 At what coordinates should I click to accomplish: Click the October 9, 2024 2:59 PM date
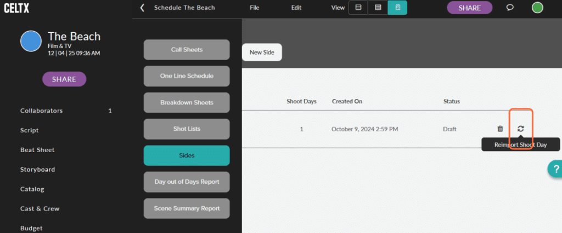point(365,129)
